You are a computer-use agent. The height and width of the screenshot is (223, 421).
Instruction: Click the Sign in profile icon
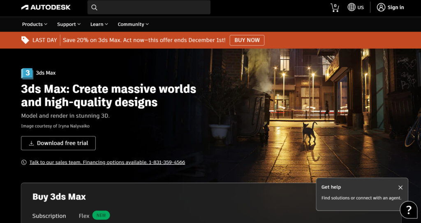point(381,7)
